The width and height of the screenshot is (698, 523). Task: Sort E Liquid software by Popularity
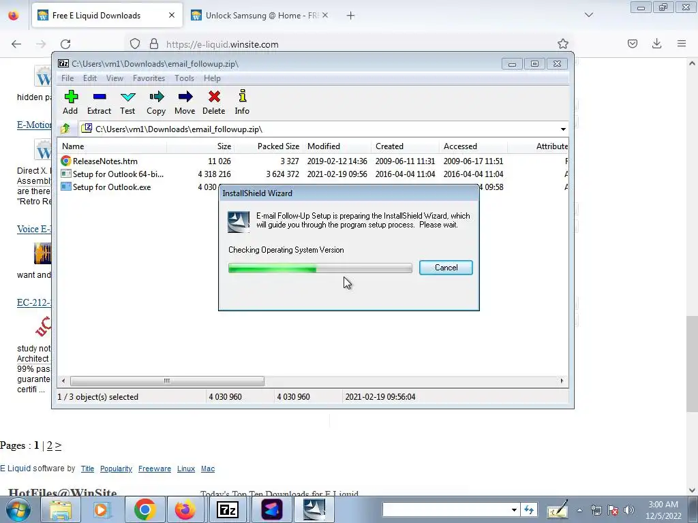coord(116,469)
